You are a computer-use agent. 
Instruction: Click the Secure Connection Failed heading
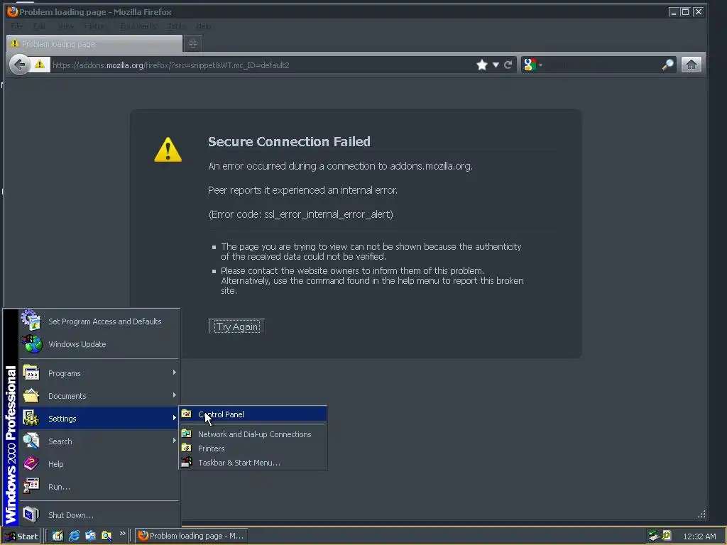pyautogui.click(x=289, y=141)
